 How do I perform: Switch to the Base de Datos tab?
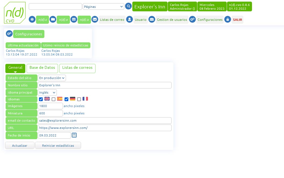tap(42, 68)
